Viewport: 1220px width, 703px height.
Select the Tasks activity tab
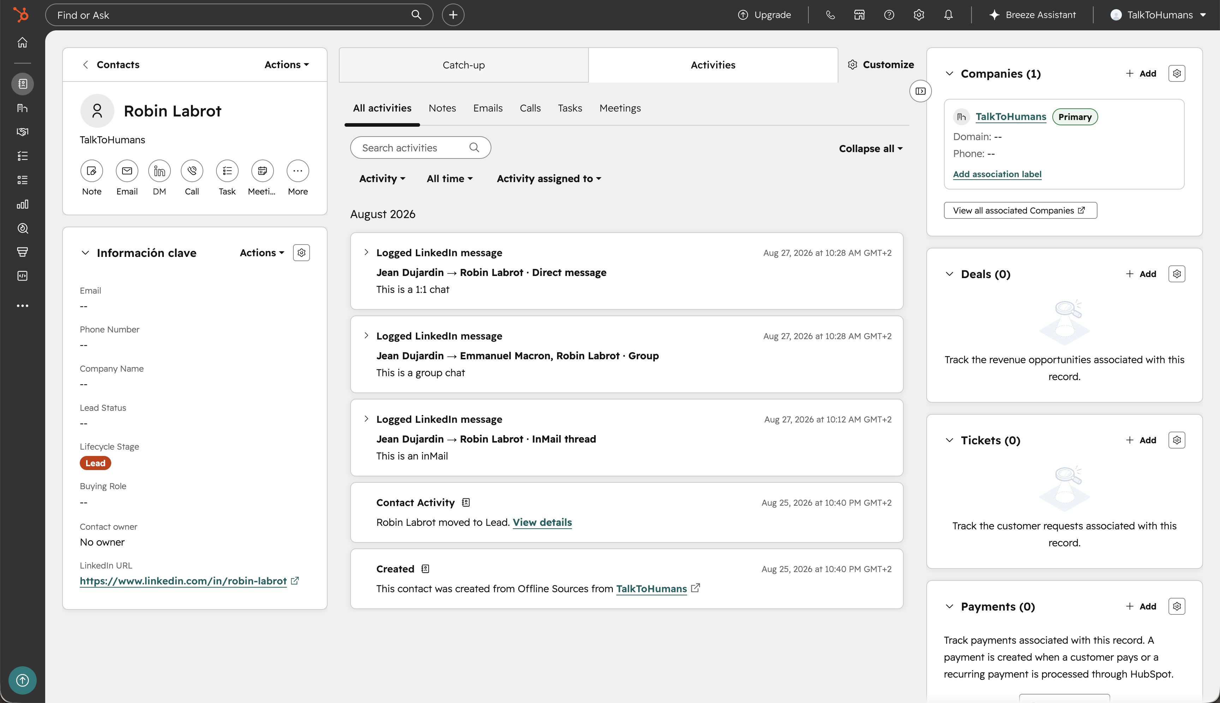570,108
